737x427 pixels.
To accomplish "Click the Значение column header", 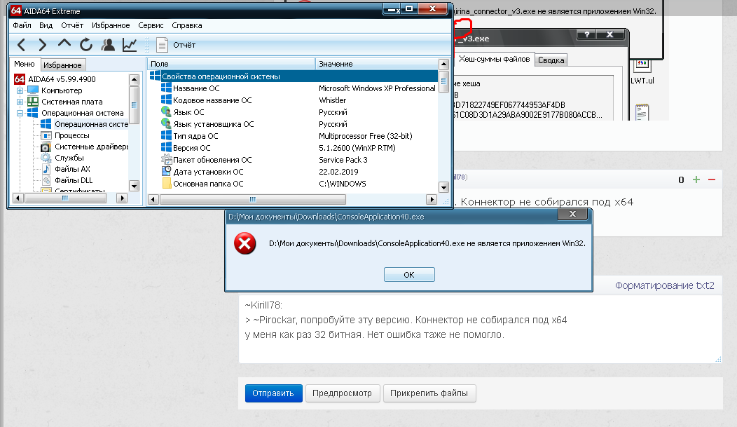I will click(376, 64).
